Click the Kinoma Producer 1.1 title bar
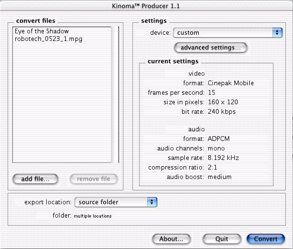The image size is (293, 249). 146,6
